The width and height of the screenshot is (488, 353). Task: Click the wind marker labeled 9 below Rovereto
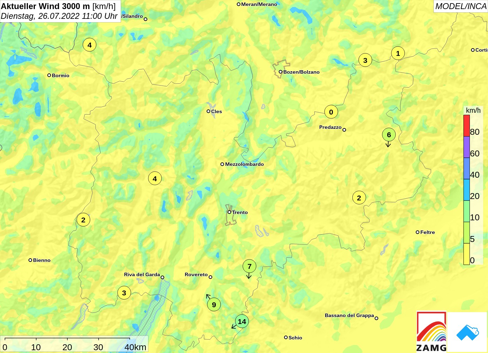(214, 304)
